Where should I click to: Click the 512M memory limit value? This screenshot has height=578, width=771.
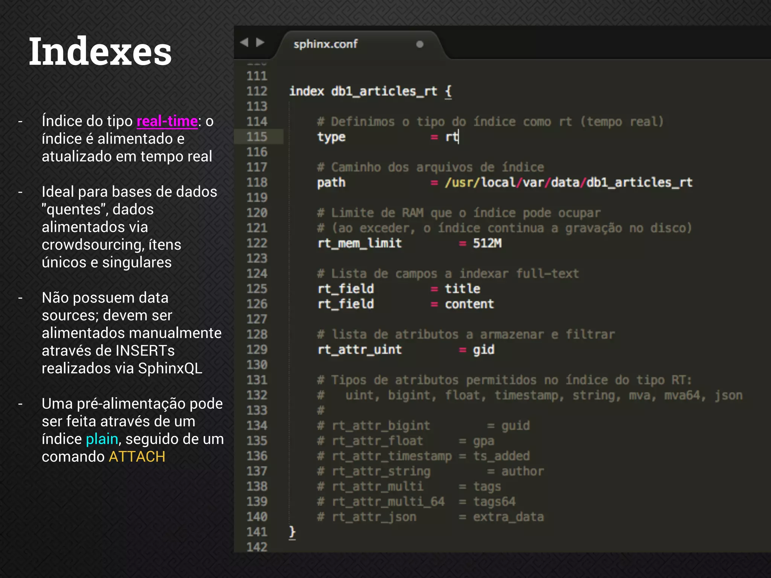(x=487, y=243)
